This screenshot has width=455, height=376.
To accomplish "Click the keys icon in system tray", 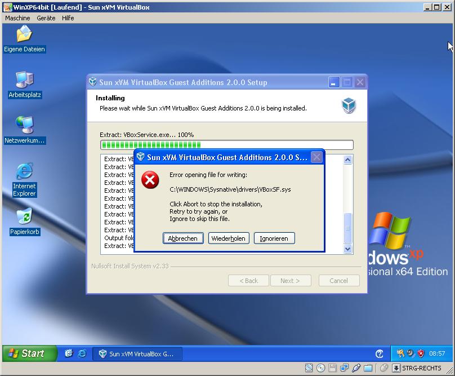I will pos(401,353).
